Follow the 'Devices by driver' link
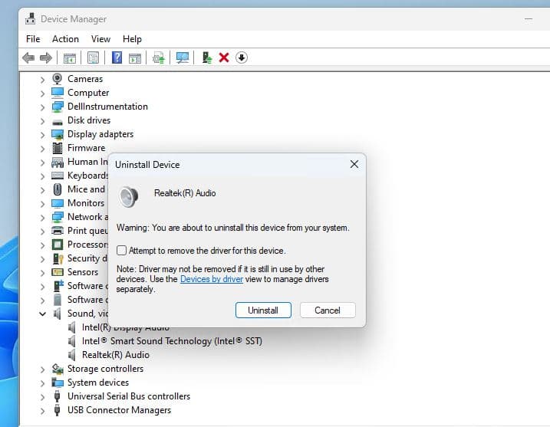 tap(211, 279)
